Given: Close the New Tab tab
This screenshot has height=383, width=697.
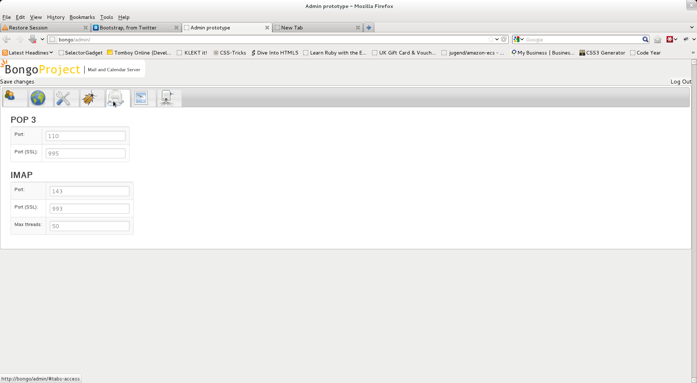Looking at the screenshot, I should click(358, 28).
